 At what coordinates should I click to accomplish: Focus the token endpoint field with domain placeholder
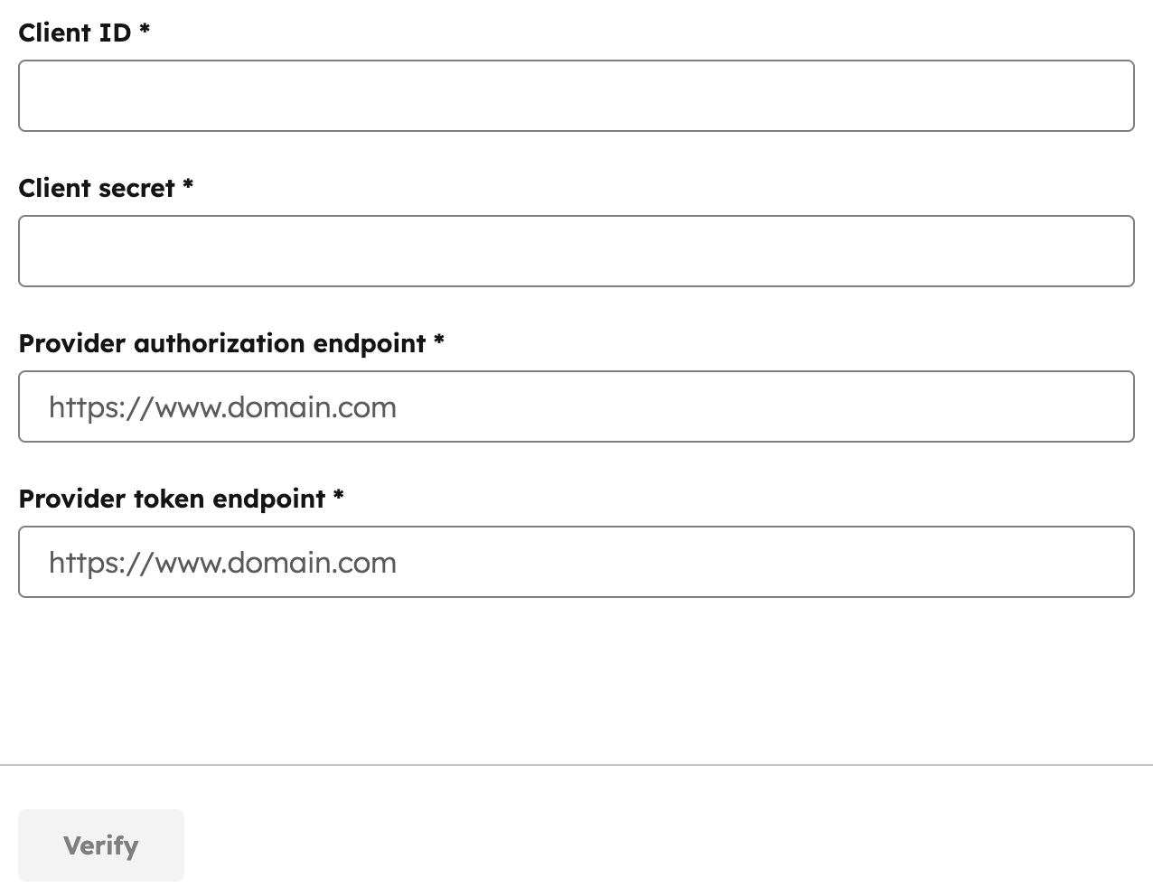pos(576,561)
